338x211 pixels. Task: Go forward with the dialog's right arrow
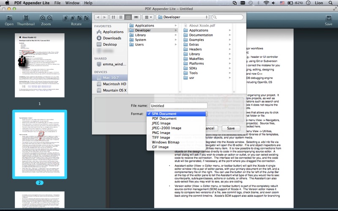coord(104,17)
